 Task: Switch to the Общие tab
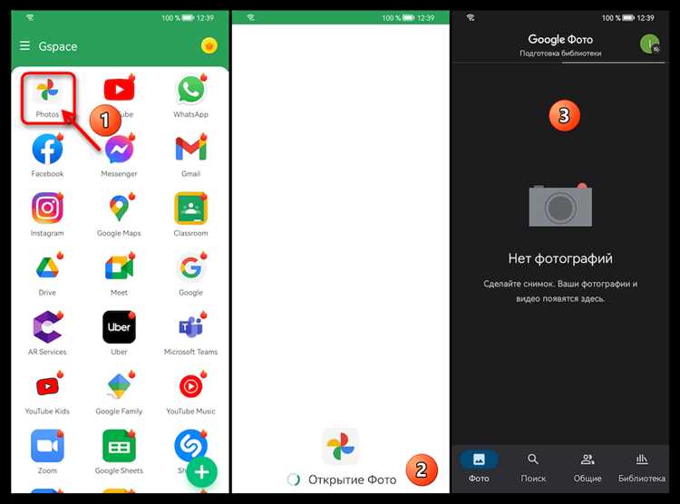[x=588, y=468]
